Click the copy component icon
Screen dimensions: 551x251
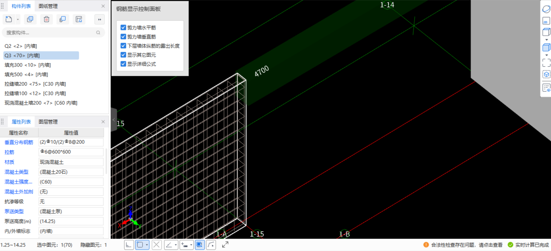30,19
